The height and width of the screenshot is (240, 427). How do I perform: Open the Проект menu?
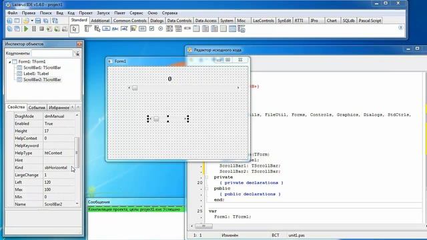(x=85, y=13)
